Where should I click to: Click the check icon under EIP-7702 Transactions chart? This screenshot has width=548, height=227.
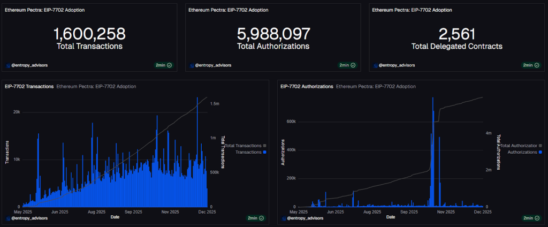(261, 218)
